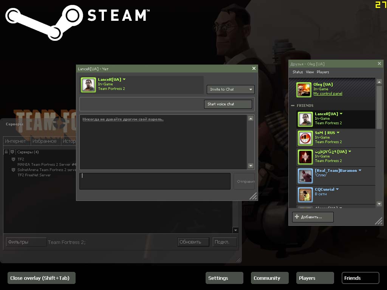Click LanceR[UA] avatar in chat header

[x=88, y=85]
